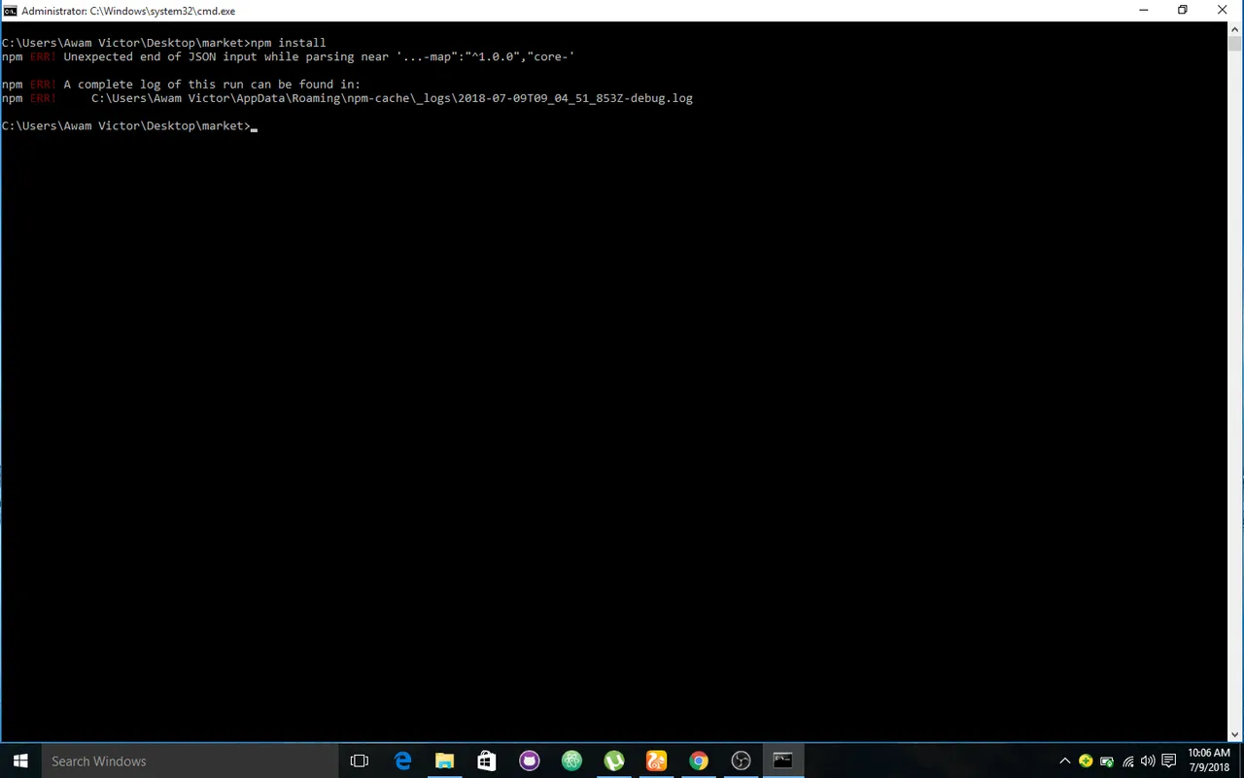Viewport: 1244px width, 778px height.
Task: Open the battery status tray icon
Action: click(1107, 760)
